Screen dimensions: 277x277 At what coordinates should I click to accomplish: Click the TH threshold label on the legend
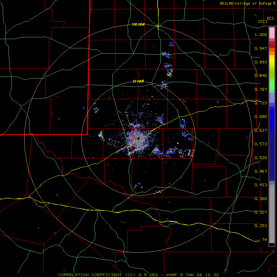(x=264, y=240)
